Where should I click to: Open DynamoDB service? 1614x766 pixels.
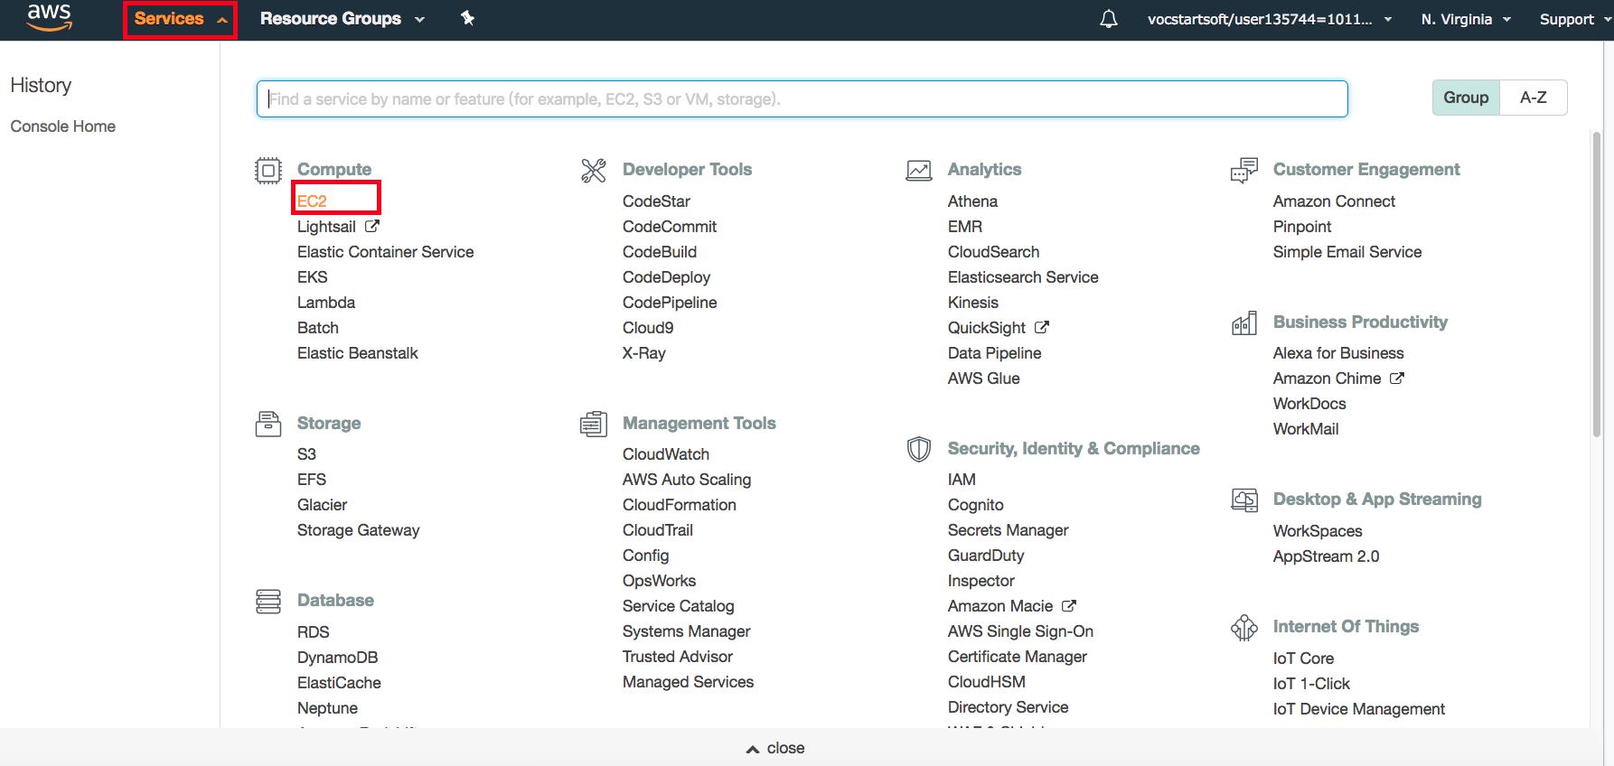coord(338,658)
